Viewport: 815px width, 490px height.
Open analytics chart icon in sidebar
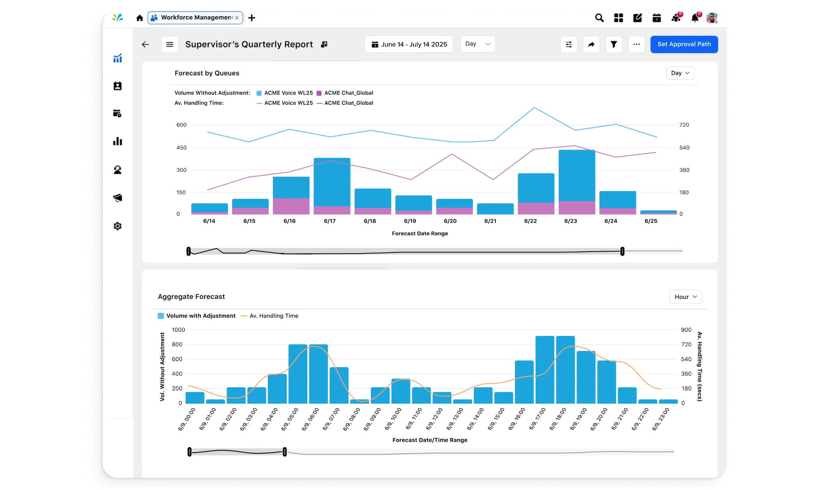coord(117,59)
